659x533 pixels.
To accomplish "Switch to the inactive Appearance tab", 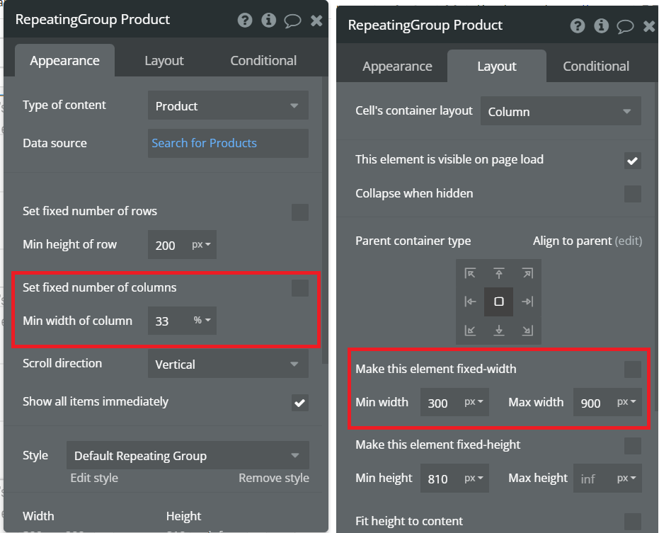I will point(397,67).
